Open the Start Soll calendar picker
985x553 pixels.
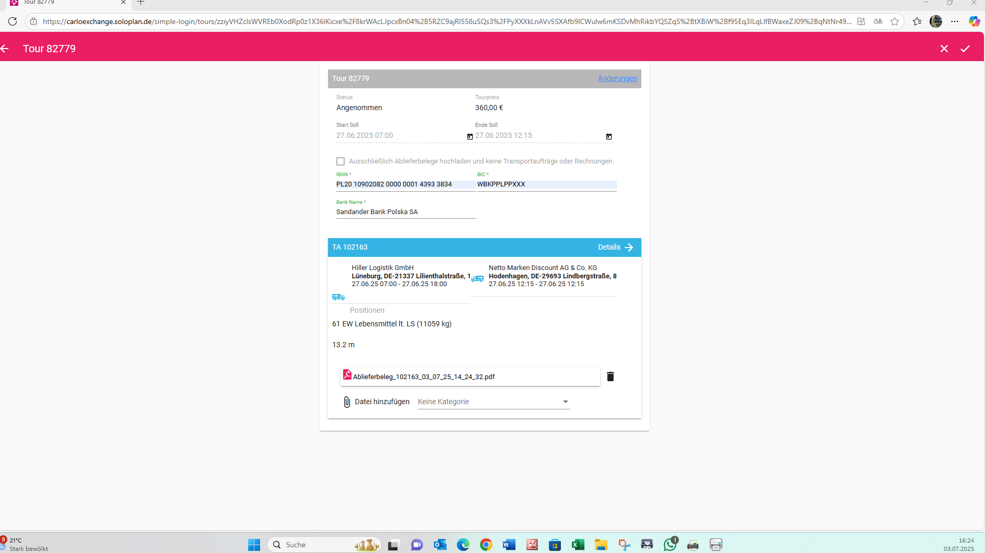click(470, 136)
